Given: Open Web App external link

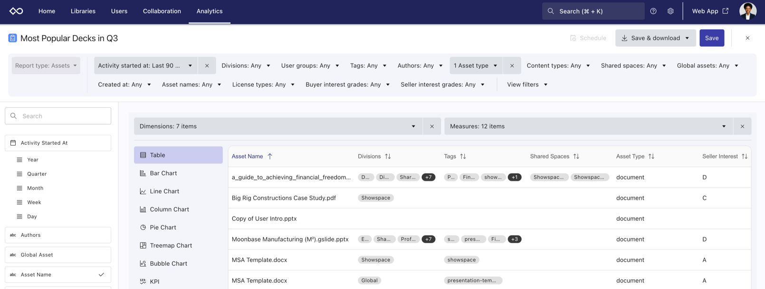Looking at the screenshot, I should click(x=710, y=11).
